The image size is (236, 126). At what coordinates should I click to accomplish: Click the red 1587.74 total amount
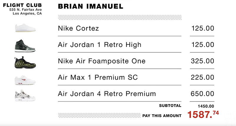[203, 114]
